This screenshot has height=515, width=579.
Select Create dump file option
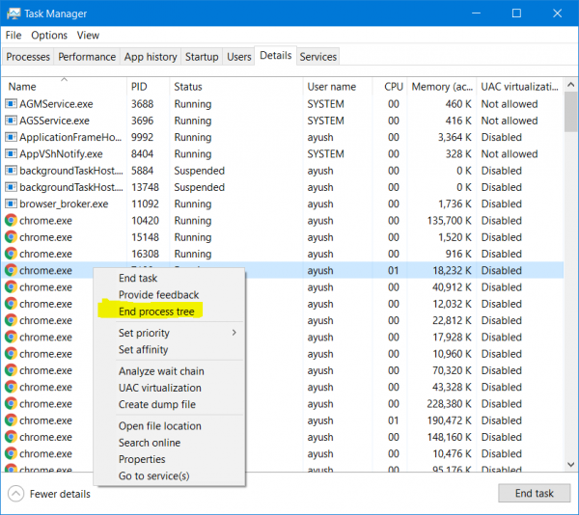coord(156,405)
